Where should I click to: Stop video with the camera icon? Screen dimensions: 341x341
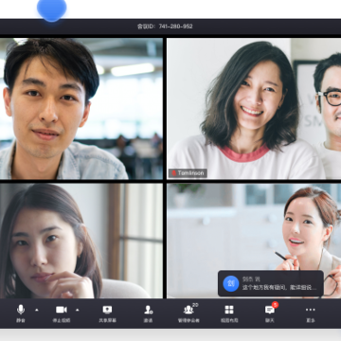62,314
